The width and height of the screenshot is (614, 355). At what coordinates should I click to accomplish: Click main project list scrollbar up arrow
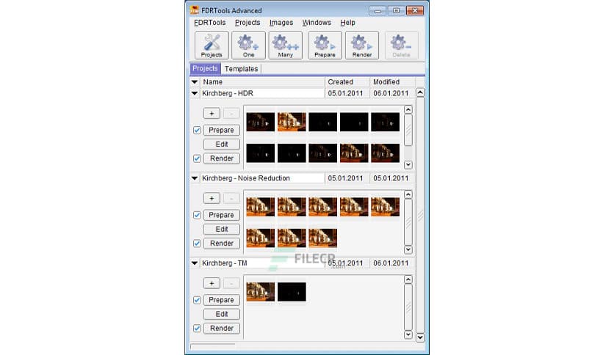point(420,92)
